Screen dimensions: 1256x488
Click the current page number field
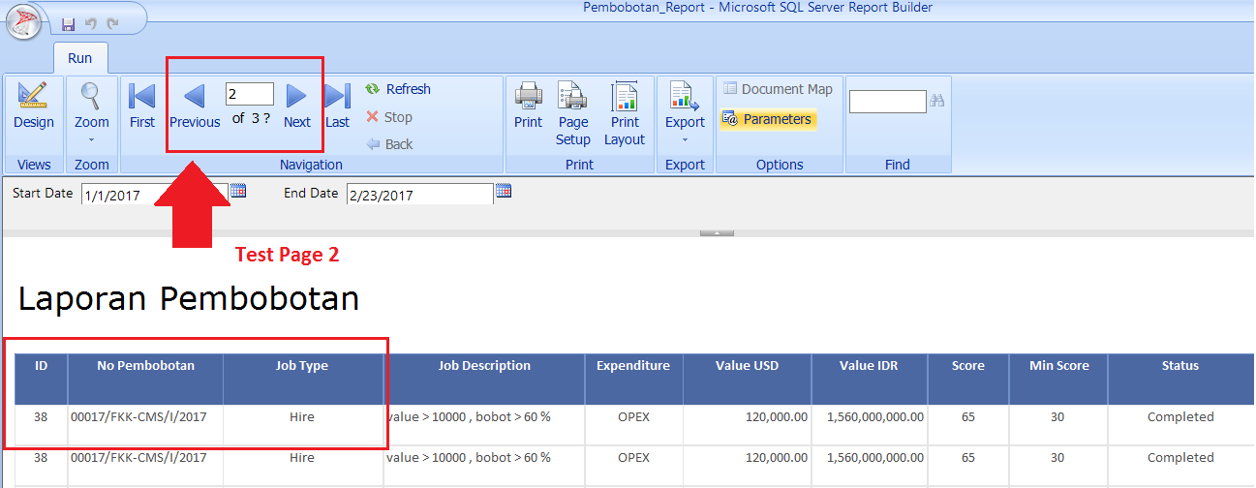point(250,94)
